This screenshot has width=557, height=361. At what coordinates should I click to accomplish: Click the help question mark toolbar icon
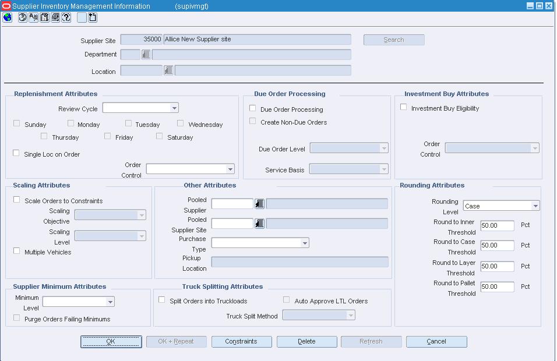66,17
